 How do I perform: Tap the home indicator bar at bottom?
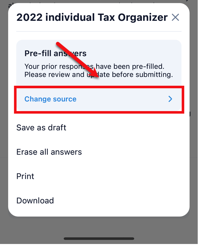click(x=99, y=239)
